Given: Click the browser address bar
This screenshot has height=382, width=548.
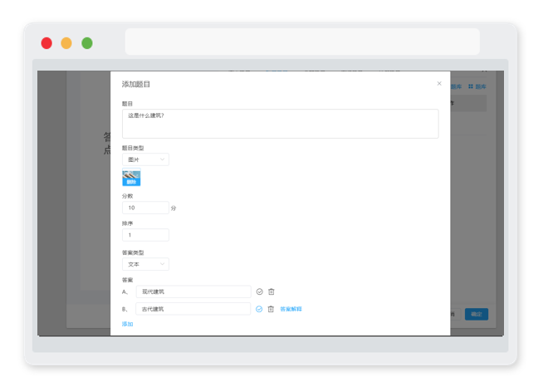Looking at the screenshot, I should [x=302, y=42].
